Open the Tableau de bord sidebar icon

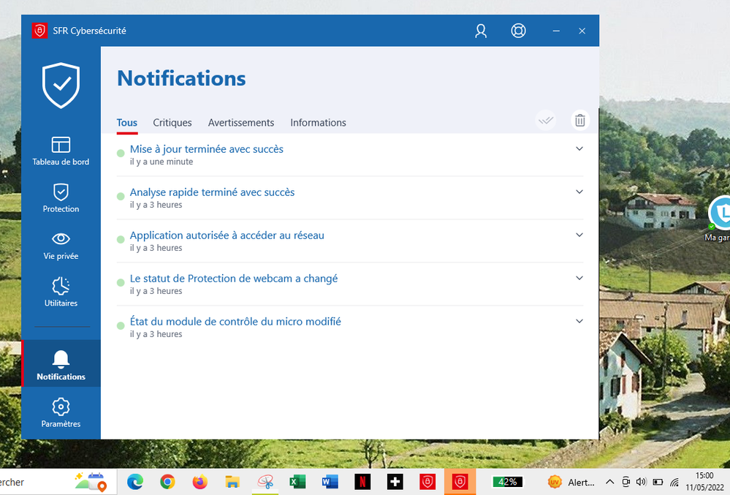tap(61, 150)
